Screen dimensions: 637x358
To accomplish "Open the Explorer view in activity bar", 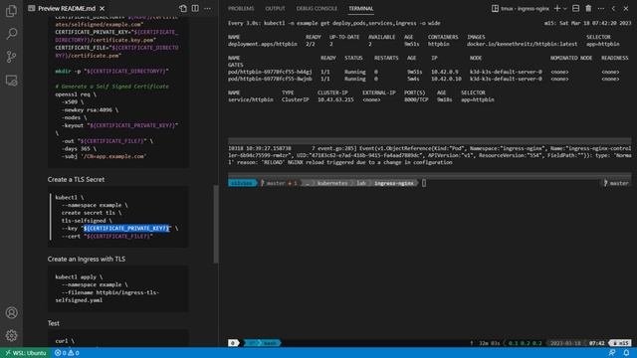I will 11,11.
